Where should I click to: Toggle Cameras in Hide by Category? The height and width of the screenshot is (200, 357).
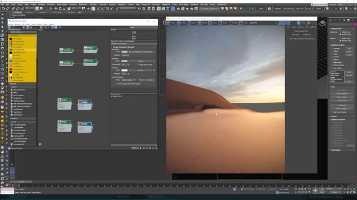pos(332,57)
